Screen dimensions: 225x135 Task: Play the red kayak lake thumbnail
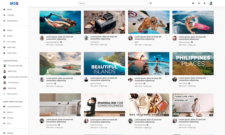[60, 64]
